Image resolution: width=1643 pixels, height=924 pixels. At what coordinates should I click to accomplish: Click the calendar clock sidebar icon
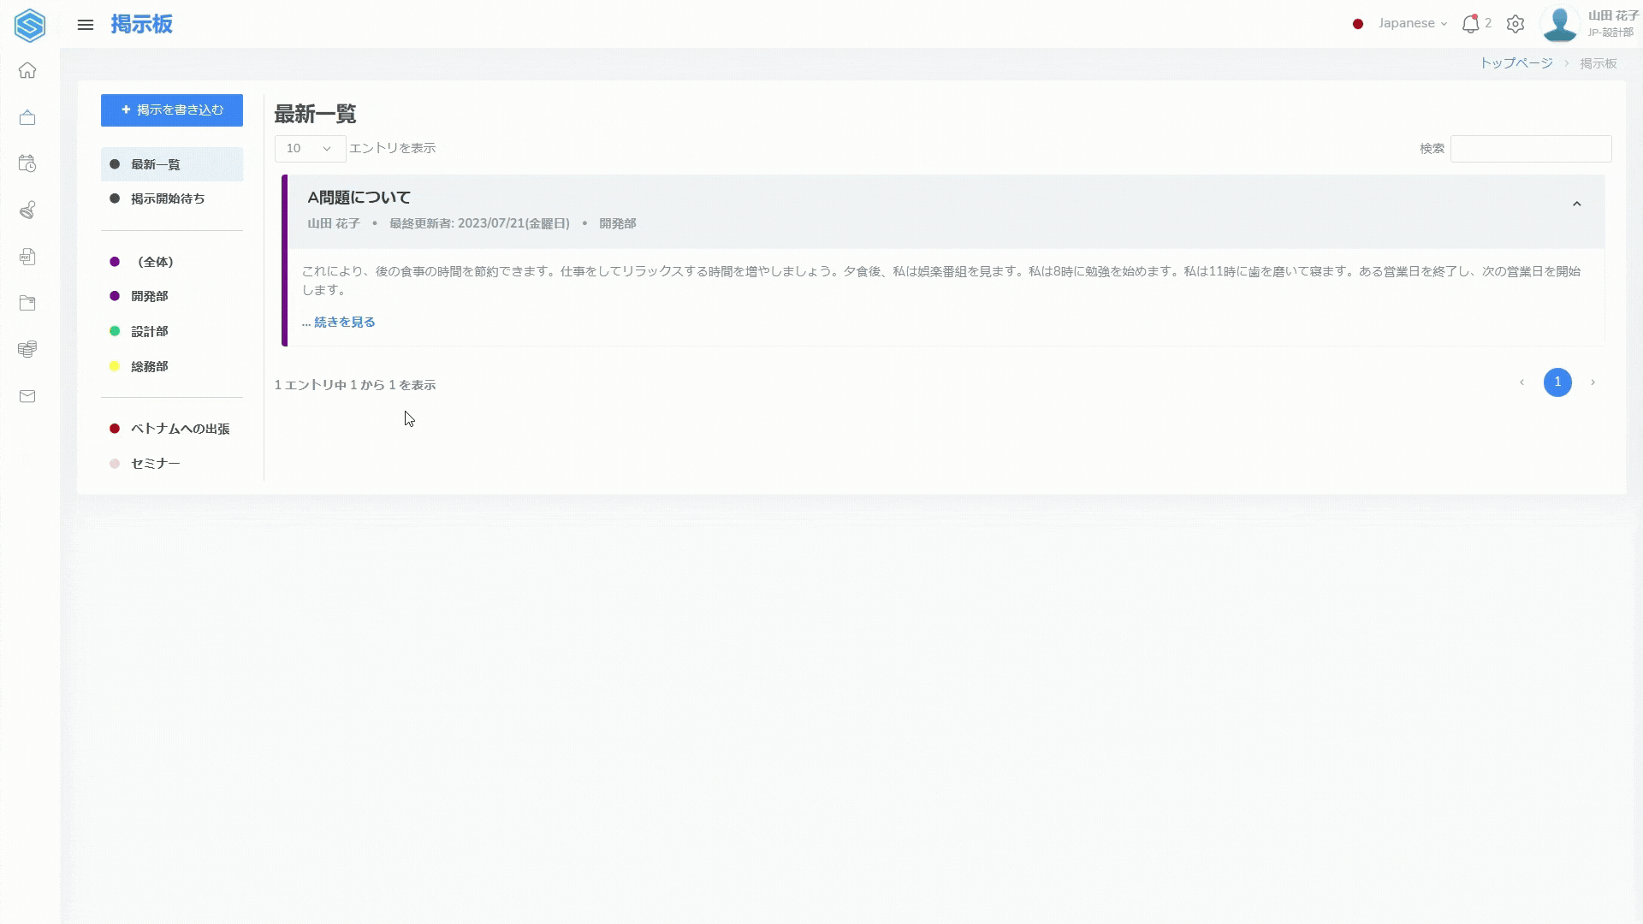click(x=27, y=163)
